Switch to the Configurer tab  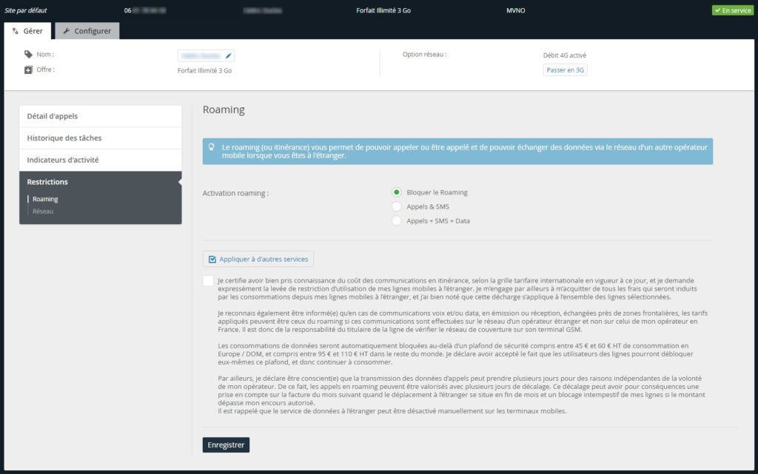coord(87,31)
